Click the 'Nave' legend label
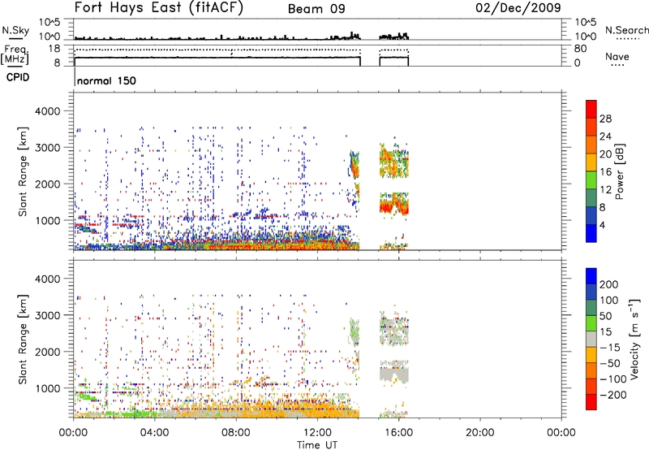 pos(617,56)
